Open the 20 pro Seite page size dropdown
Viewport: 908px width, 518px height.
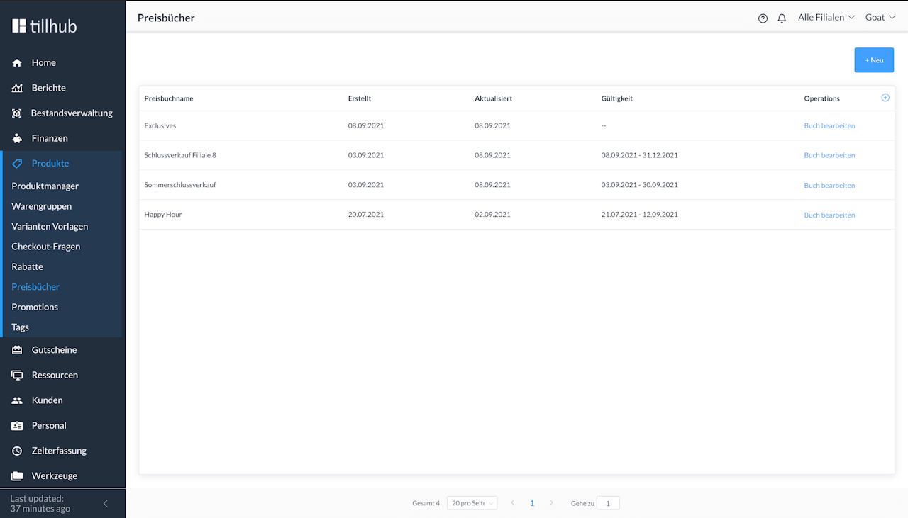(x=472, y=503)
